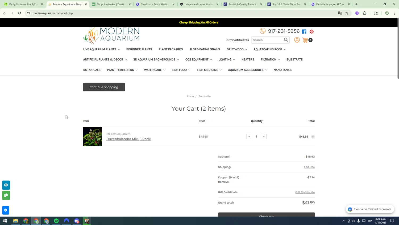Screen dimensions: 399x225
Task: Open Algae-Eating Snails menu item
Action: [205, 49]
